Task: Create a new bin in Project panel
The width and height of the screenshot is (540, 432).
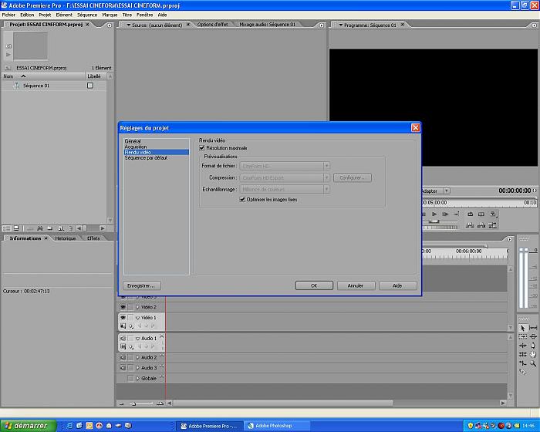Action: 50,228
